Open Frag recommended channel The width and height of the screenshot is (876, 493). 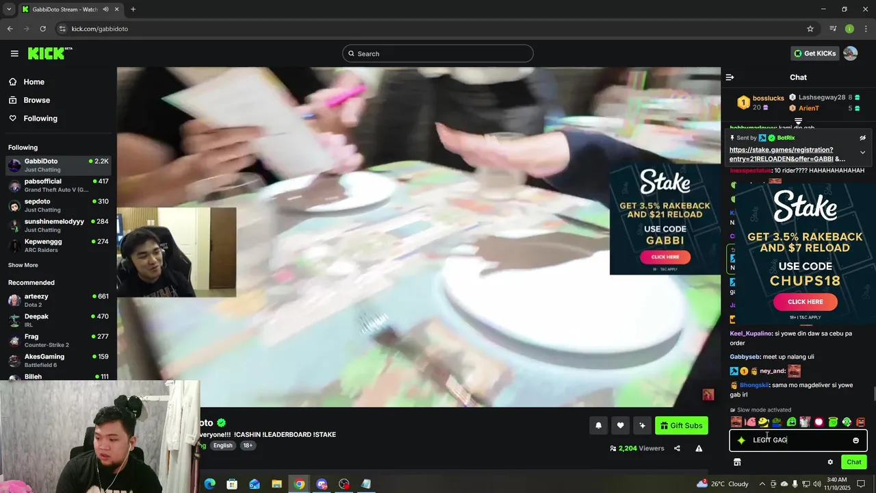tap(58, 340)
